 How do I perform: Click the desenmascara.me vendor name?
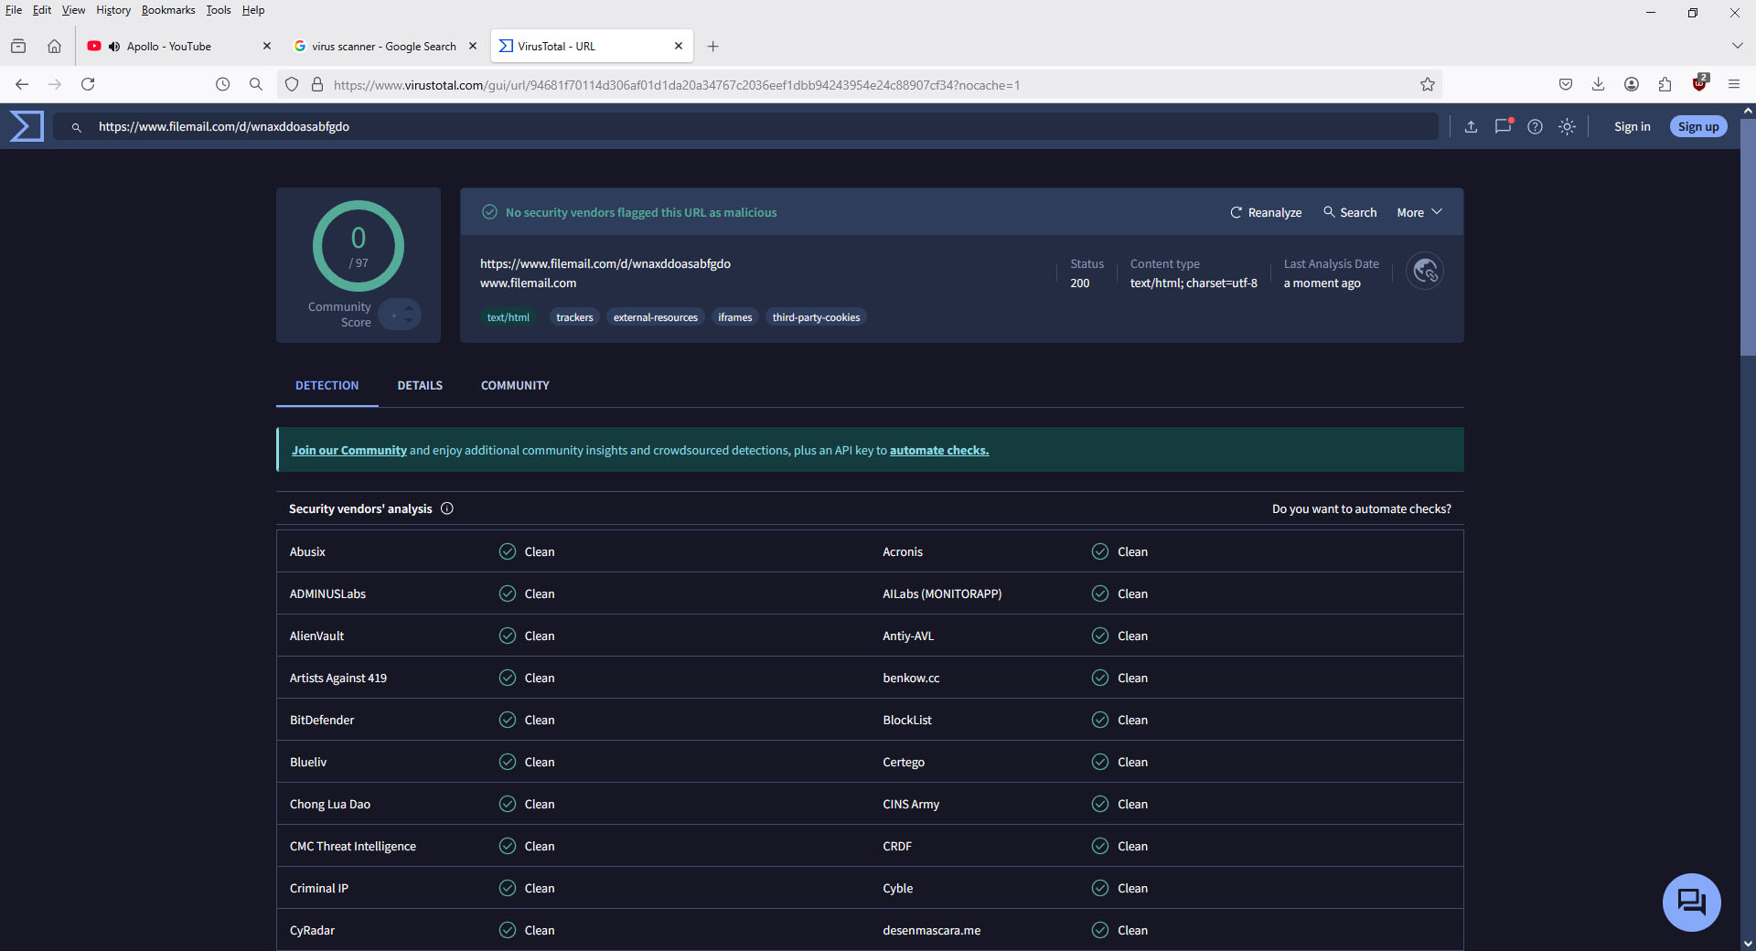[x=931, y=931]
